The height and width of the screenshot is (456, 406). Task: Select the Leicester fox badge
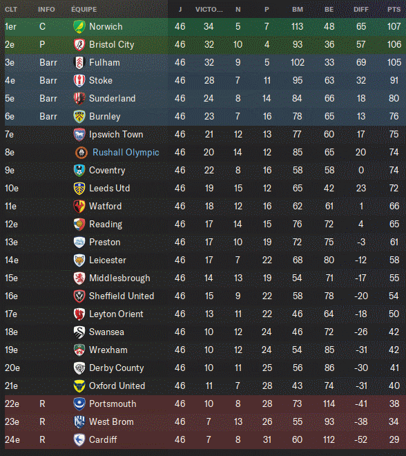click(x=79, y=260)
